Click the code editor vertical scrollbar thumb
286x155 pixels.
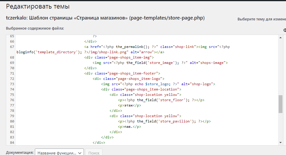point(280,104)
